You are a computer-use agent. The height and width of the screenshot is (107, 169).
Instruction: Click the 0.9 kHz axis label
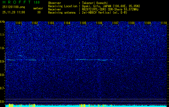(2, 62)
